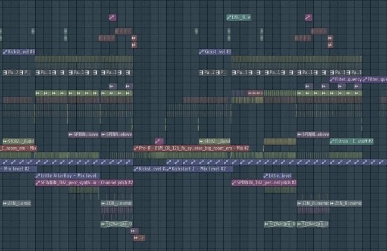This screenshot has width=387, height=251.
Task: Click automation icon on the Filtron cutoff clip
Action: 333,141
